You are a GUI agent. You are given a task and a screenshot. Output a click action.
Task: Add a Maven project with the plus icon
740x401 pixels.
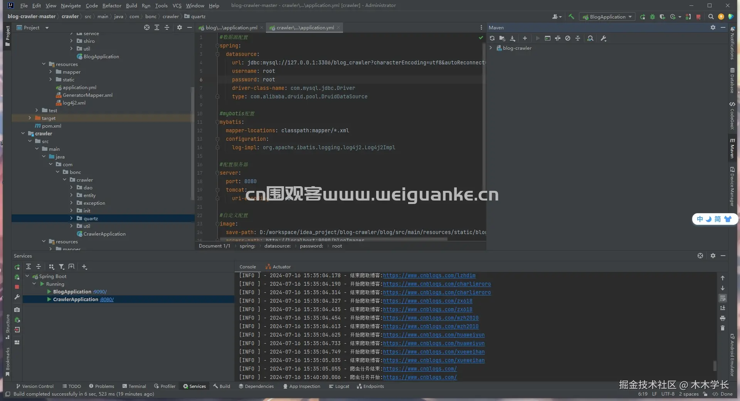point(525,38)
